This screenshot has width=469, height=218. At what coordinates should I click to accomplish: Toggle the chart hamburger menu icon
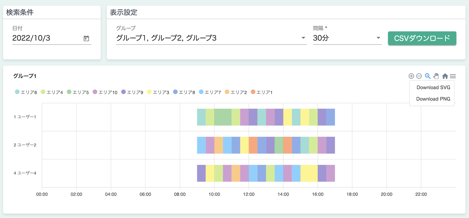453,76
